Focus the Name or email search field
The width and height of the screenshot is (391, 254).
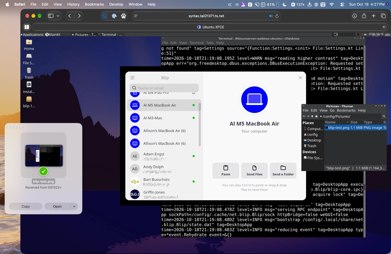click(x=164, y=88)
